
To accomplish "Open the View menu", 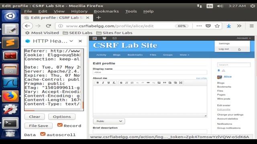I will [59, 11].
